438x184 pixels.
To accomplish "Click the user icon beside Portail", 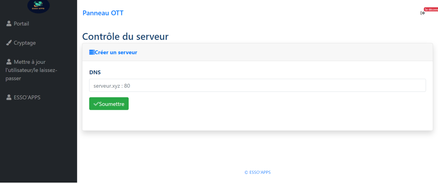I will [x=9, y=24].
